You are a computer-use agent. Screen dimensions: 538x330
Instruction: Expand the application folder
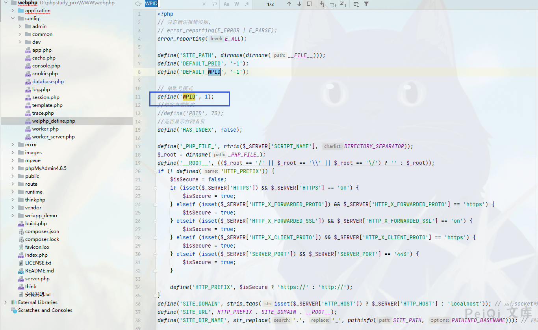(x=13, y=11)
